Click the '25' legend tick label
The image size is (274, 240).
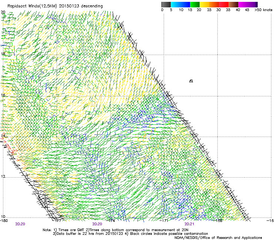(209, 10)
